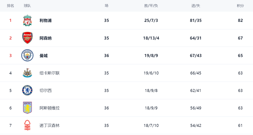Click the Nottingham Forest crest

pyautogui.click(x=27, y=125)
